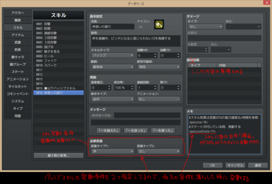
Task: Open the 使用可能時 dropdown
Action: tap(159, 67)
